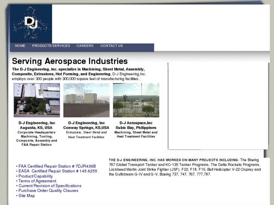Click the D-J airplane logo
Viewport: 274px width, 205px height.
pos(31,24)
